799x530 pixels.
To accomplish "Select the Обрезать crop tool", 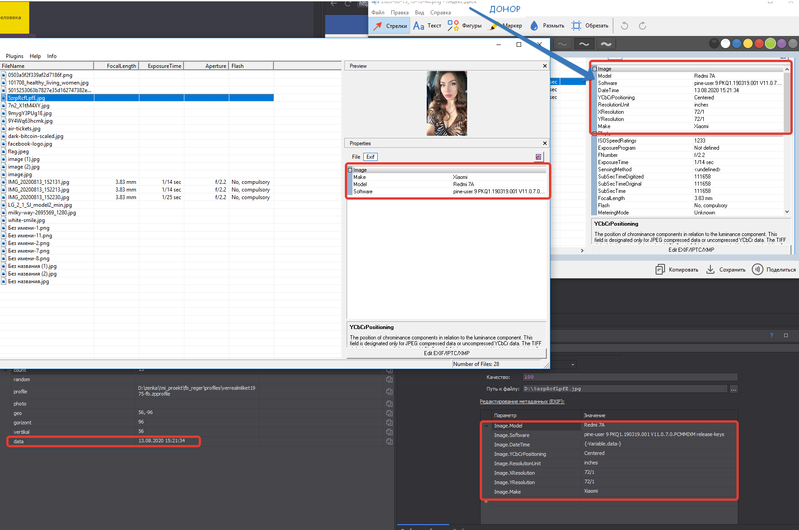I will point(590,26).
